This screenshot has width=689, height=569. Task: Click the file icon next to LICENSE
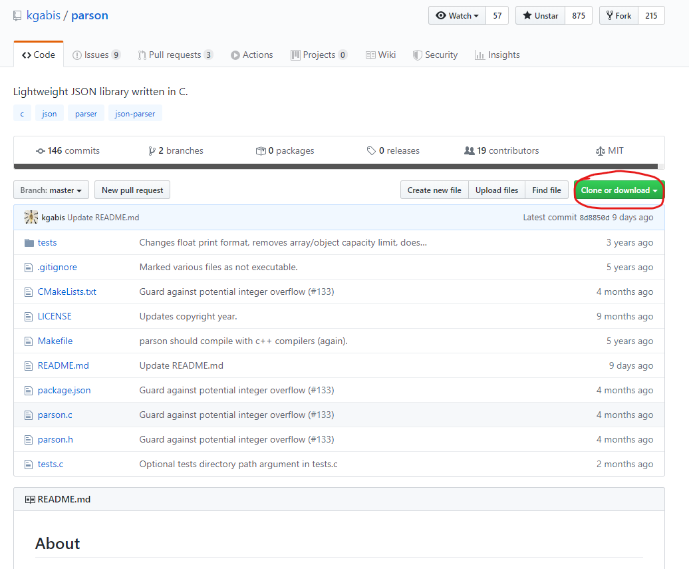coord(29,317)
